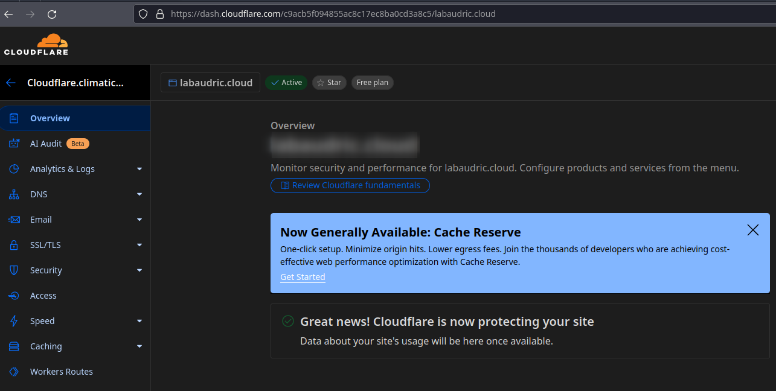Focus the browser address bar URL
This screenshot has width=776, height=391.
tap(333, 14)
